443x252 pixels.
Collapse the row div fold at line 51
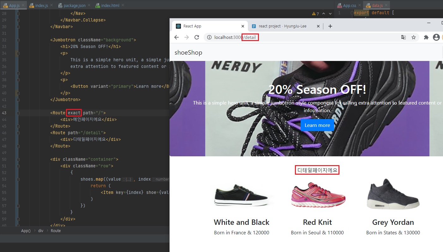click(18, 166)
